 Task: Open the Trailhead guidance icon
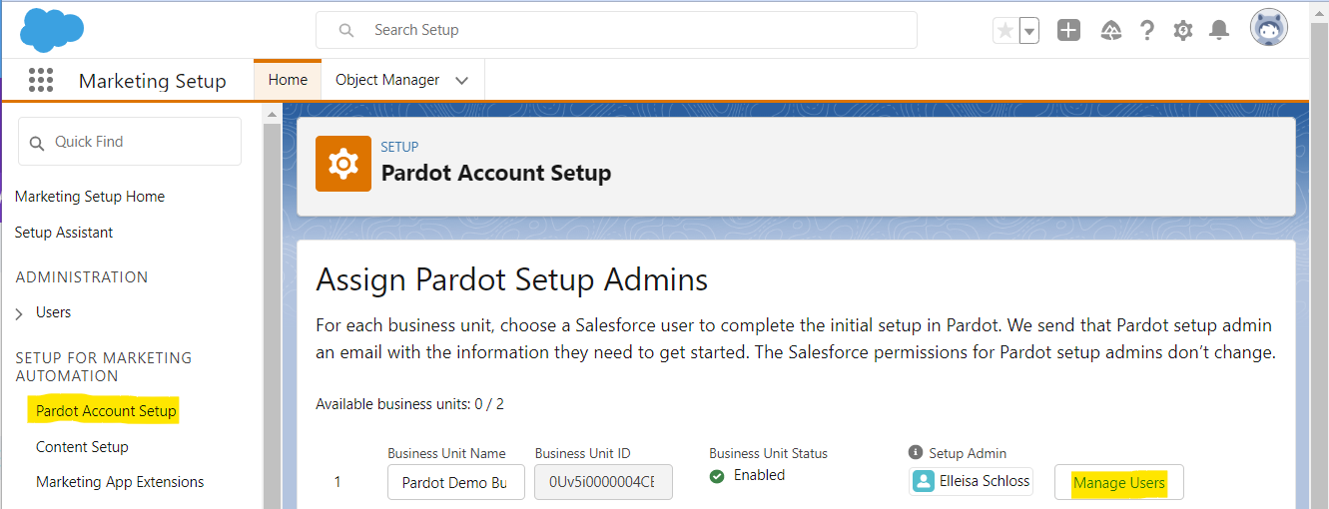[x=1110, y=30]
